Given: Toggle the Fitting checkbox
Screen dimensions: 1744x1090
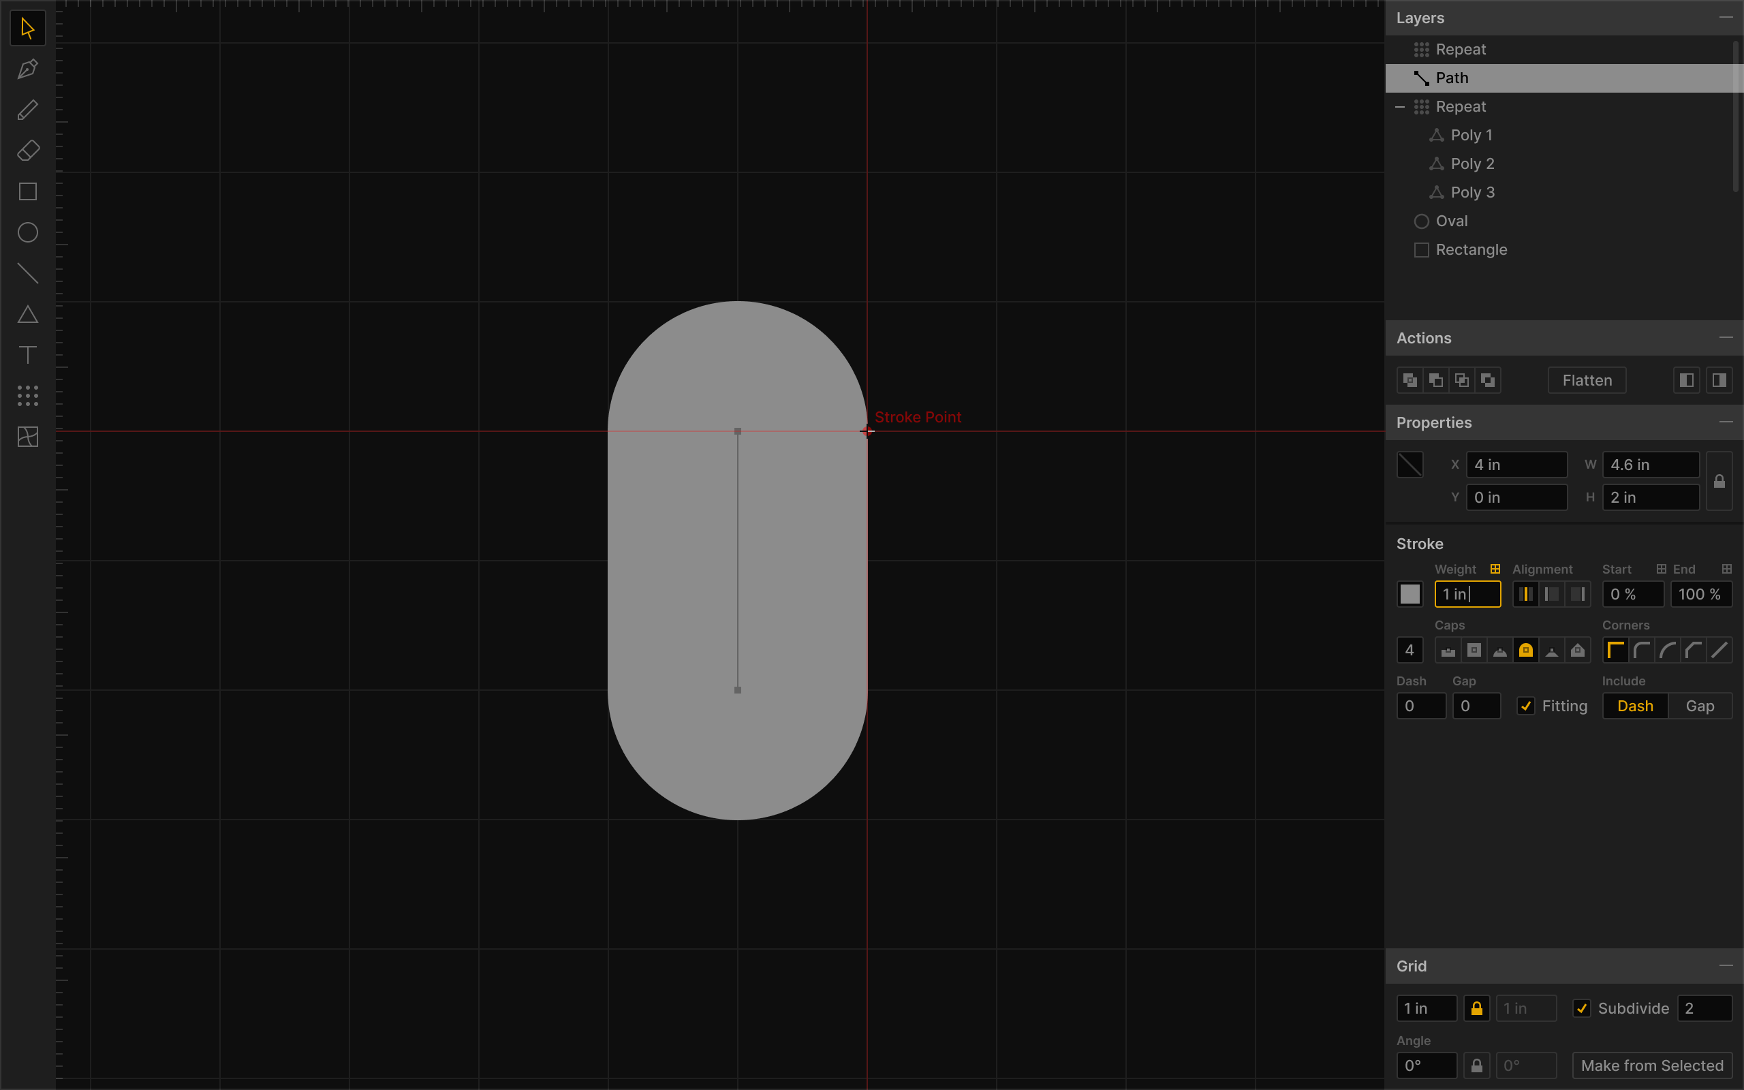Looking at the screenshot, I should [x=1525, y=706].
